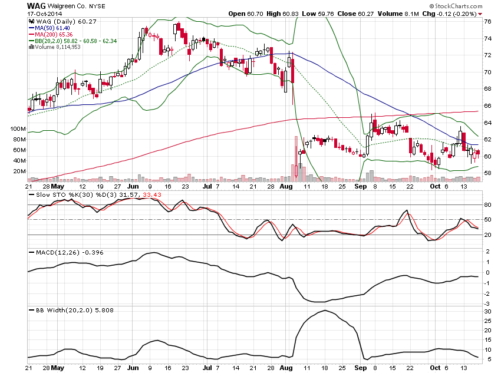Screen dimensions: 501x373
Task: Click the -3 label on MACD axis
Action: pyautogui.click(x=487, y=303)
